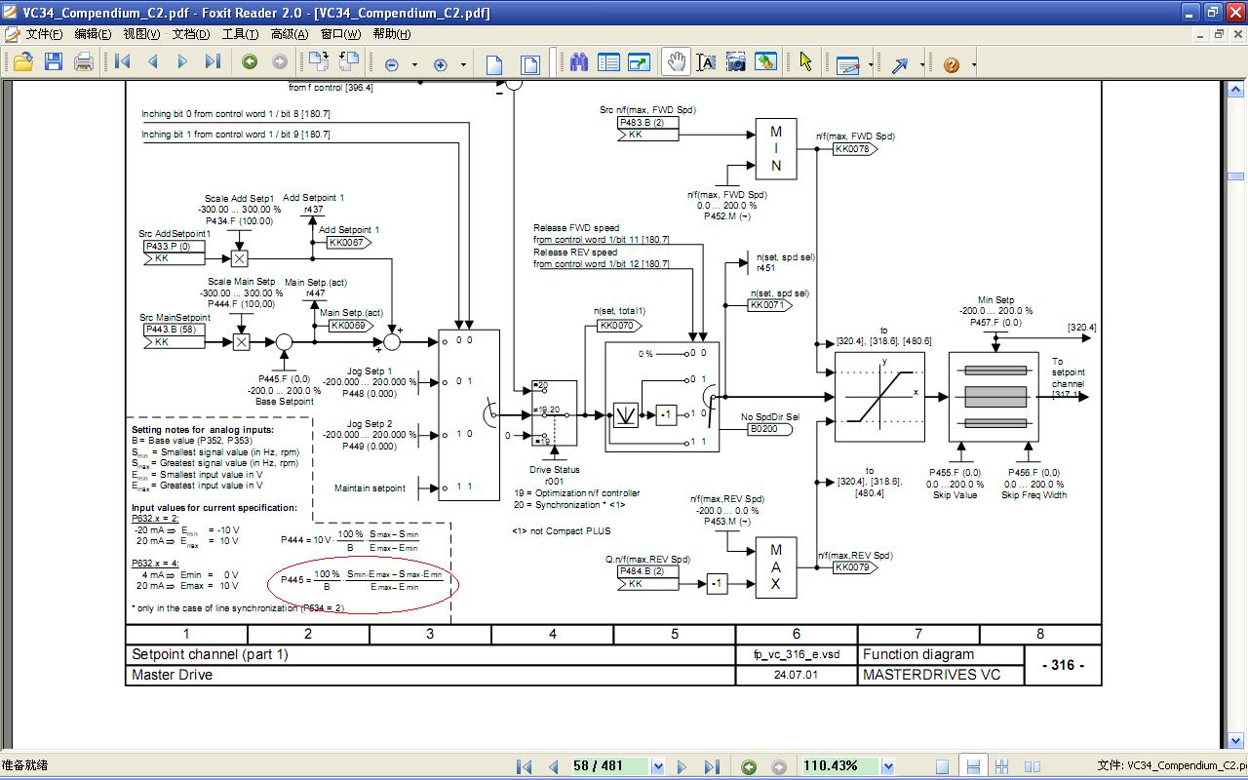Select the Text selection tool

[x=706, y=62]
